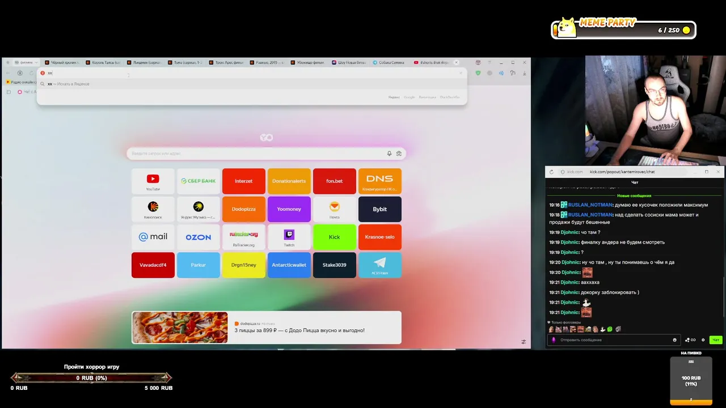
Task: Open the page customization sliders icon
Action: click(x=524, y=342)
